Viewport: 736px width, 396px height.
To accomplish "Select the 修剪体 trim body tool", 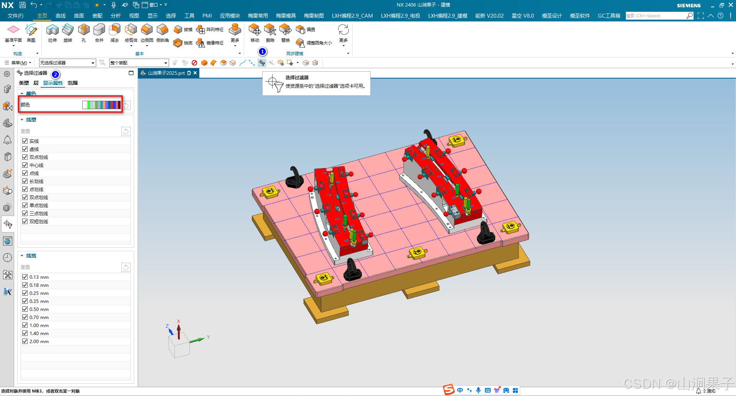I will coord(131,33).
